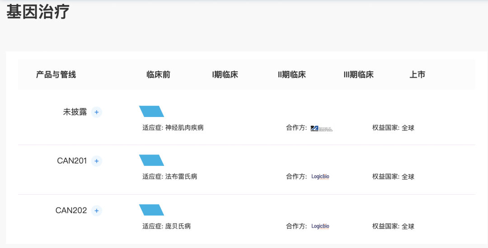Expand the 未披露 pipeline row plus icon
Viewport: 488px width, 248px height.
click(97, 112)
